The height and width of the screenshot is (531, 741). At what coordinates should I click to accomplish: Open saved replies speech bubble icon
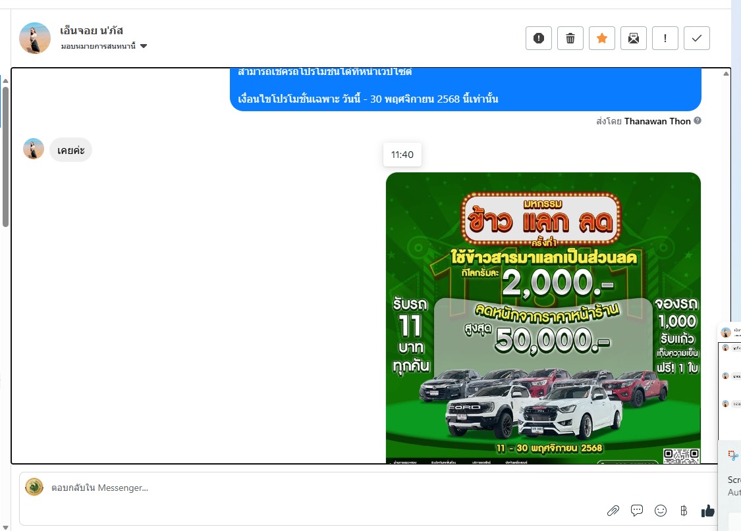click(x=637, y=510)
